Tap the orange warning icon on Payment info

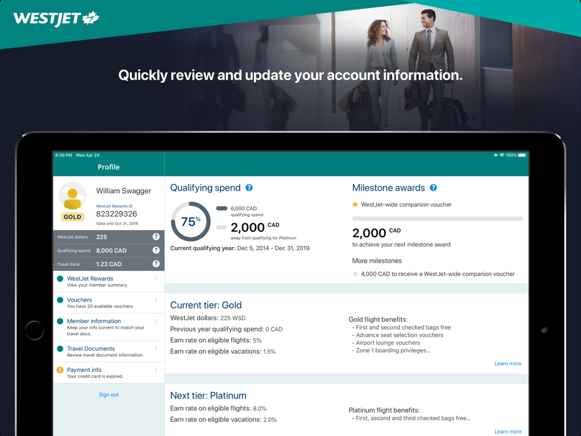click(60, 370)
